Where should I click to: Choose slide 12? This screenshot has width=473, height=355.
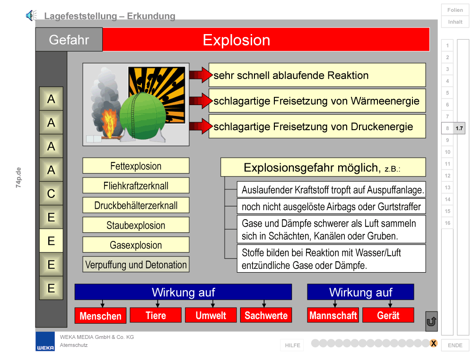point(447,176)
